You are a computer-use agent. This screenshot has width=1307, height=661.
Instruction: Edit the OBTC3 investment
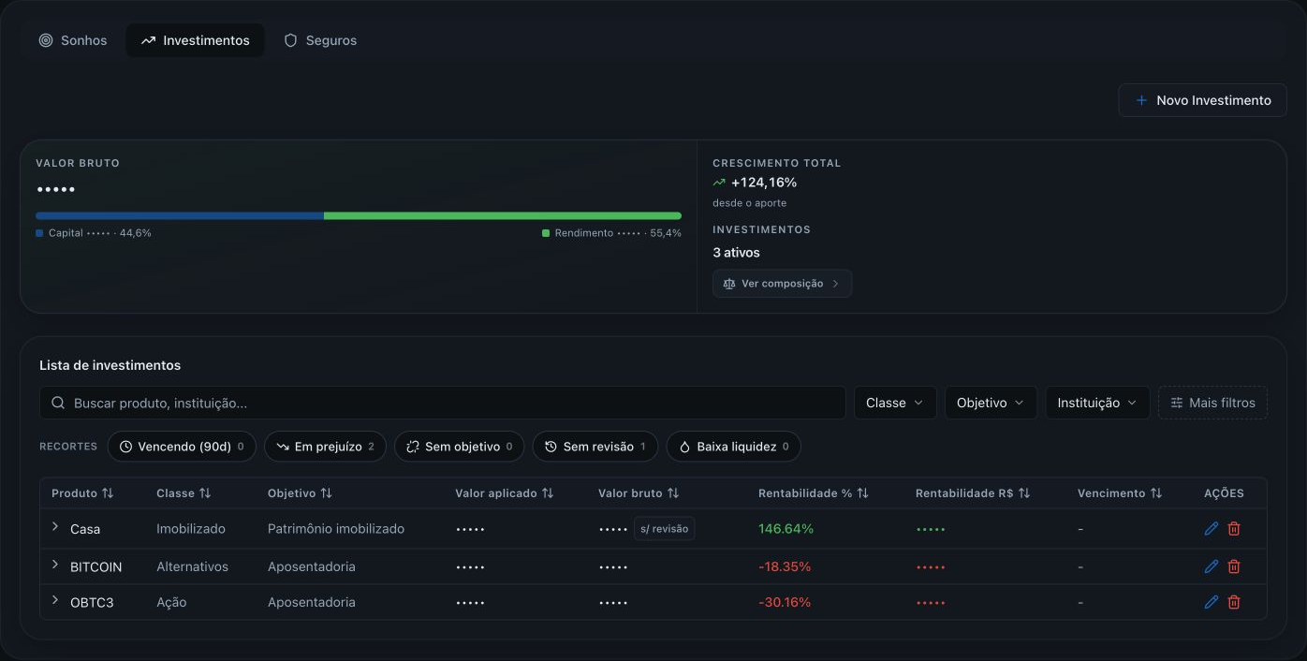[x=1212, y=602]
